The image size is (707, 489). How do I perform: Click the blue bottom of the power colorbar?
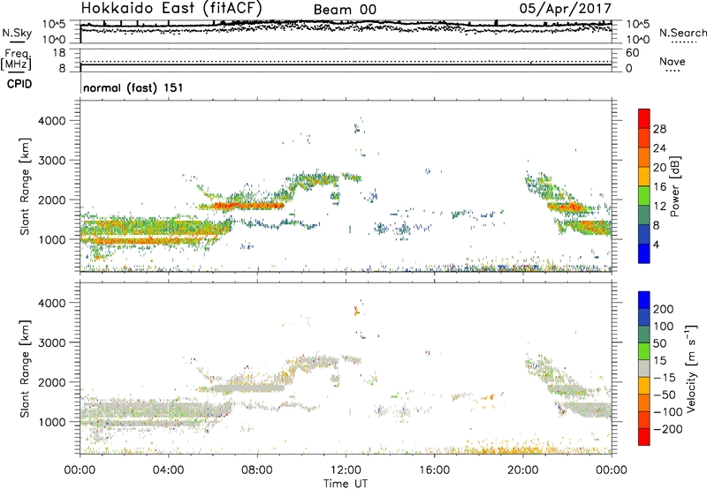point(644,253)
